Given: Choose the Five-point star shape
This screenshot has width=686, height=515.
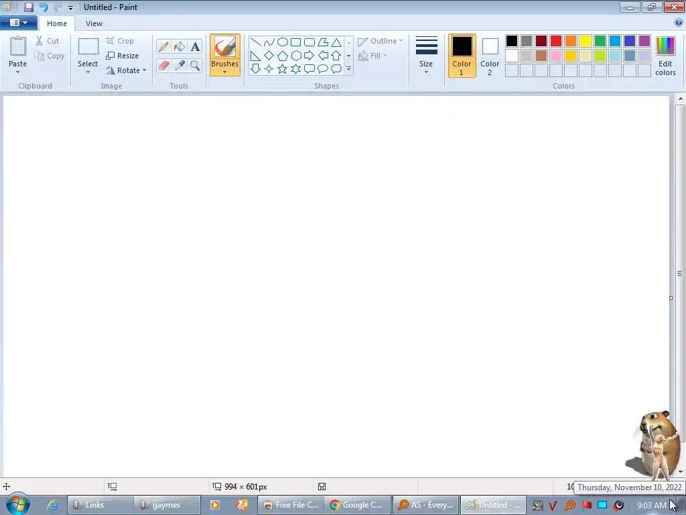Looking at the screenshot, I should pos(283,69).
